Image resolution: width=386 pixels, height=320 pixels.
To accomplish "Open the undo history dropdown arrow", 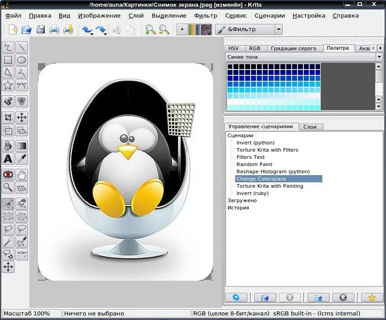I will point(92,34).
